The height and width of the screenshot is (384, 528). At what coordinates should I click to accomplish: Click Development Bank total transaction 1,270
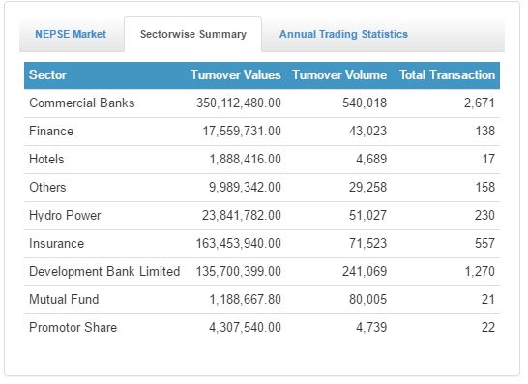tap(480, 271)
